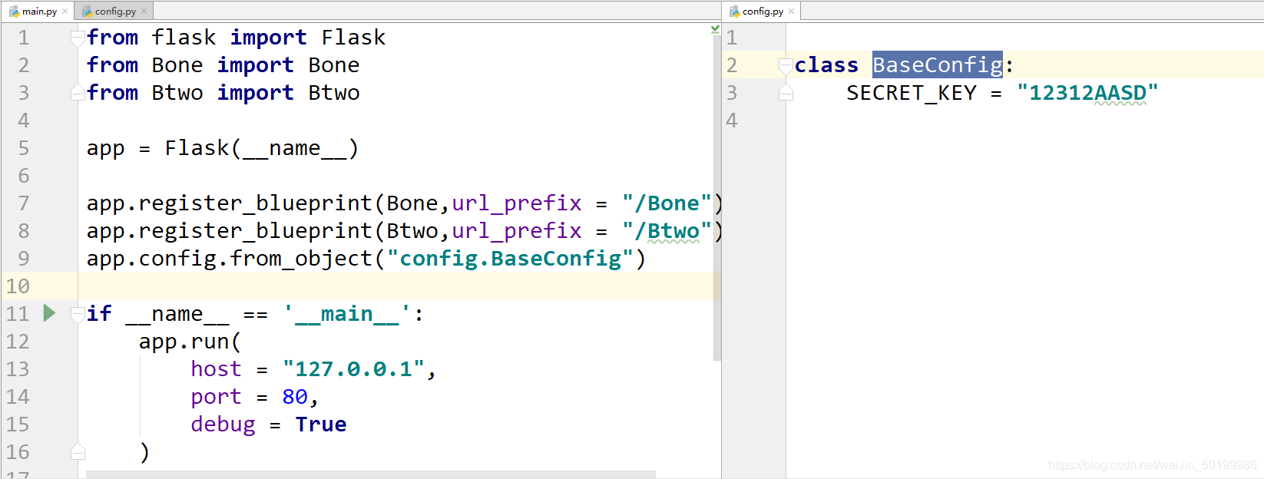Image resolution: width=1264 pixels, height=479 pixels.
Task: Click the SECRET_KEY variable name
Action: tap(912, 93)
